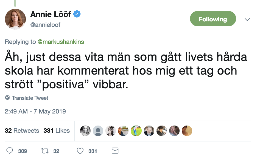Click the blue verified badge

coord(77,14)
